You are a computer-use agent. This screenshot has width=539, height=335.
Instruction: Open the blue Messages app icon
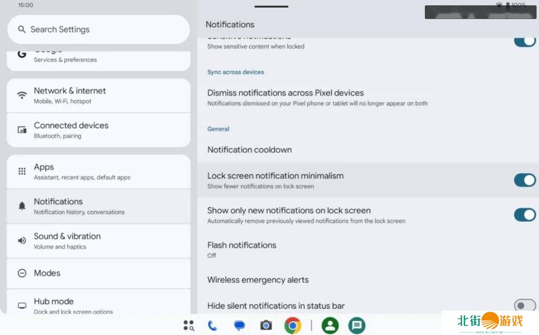click(239, 325)
